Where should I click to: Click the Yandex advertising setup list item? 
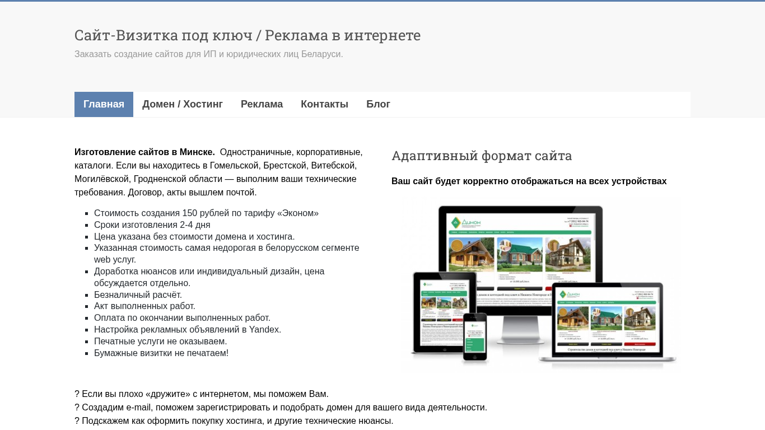(188, 330)
